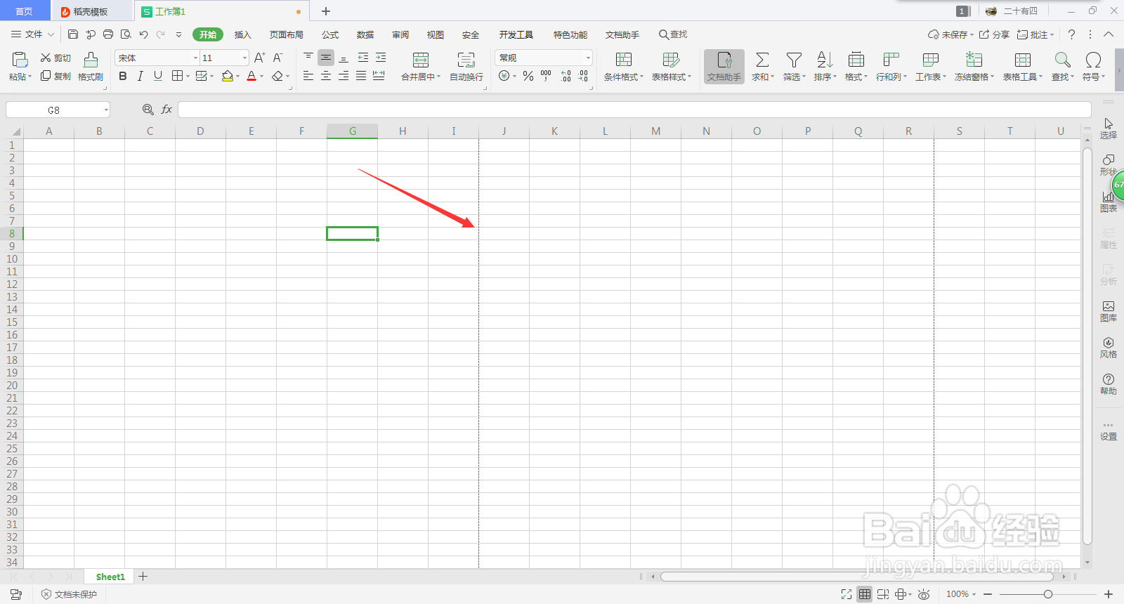Open the Formulas (公式) ribbon tab
This screenshot has height=604, width=1124.
click(x=330, y=34)
